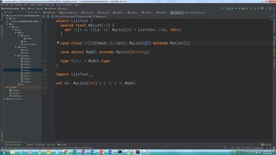Screen dimensions: 276x155
Task: Hide the Project tool window panel
Action: point(39,12)
